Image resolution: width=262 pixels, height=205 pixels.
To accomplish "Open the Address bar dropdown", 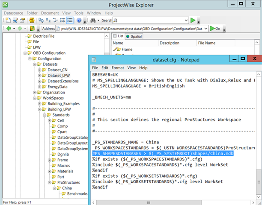I will coord(206,29).
